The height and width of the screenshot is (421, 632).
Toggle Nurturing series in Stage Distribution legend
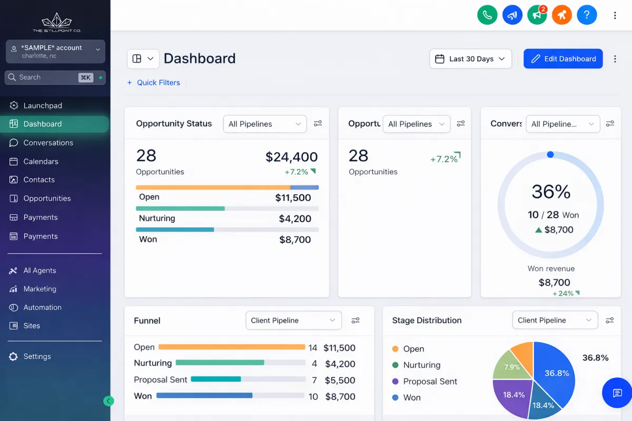416,365
